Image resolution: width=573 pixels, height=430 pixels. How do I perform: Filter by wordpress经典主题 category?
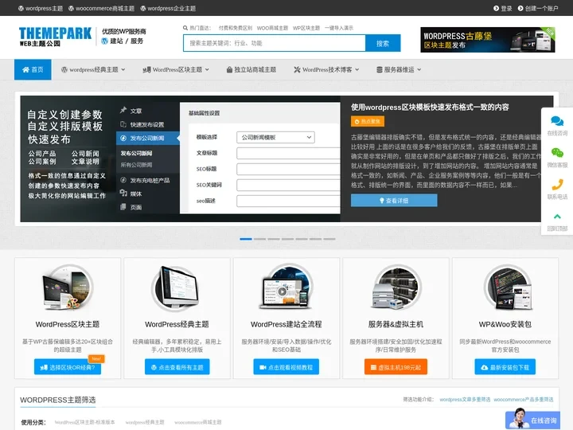click(x=145, y=422)
